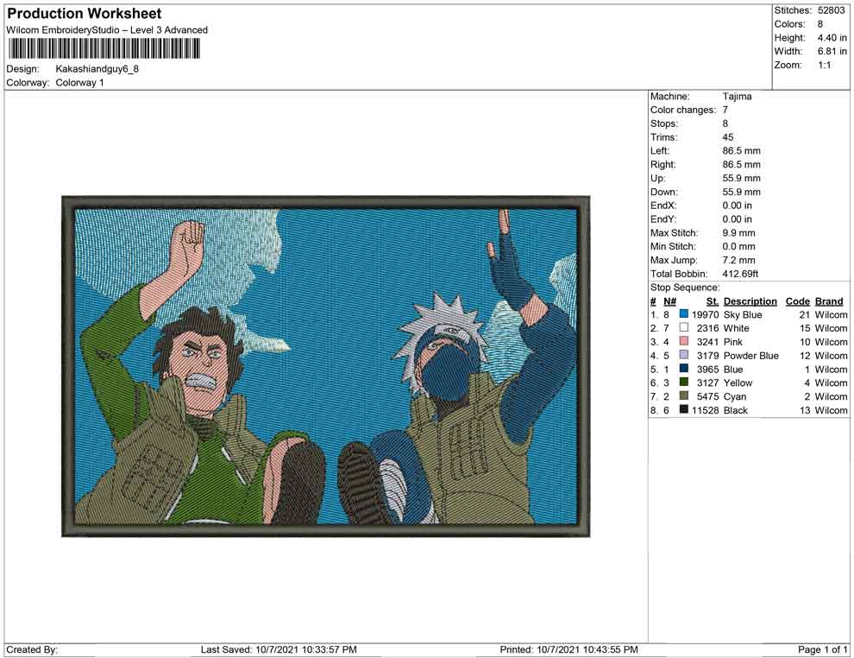Screen dimensions: 854x658
Task: Click the stitch count '19970'
Action: coord(706,314)
